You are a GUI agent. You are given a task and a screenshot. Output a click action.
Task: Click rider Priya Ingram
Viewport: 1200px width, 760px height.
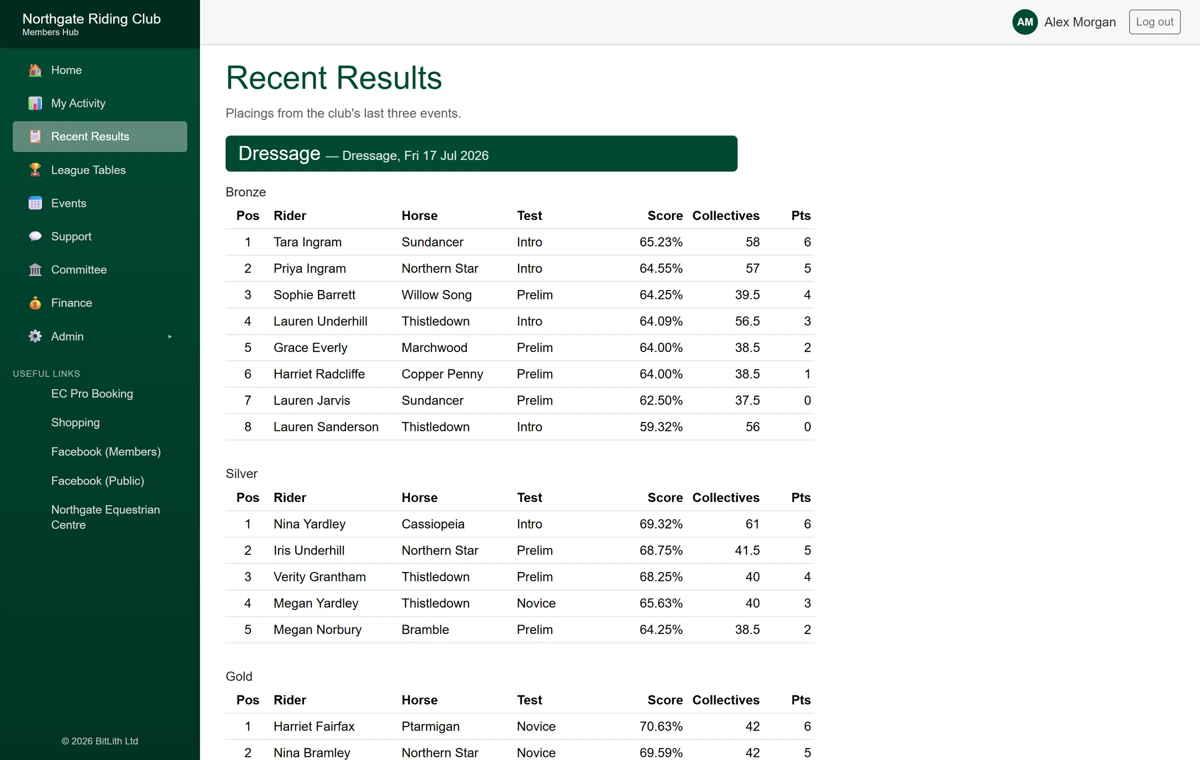(x=309, y=269)
